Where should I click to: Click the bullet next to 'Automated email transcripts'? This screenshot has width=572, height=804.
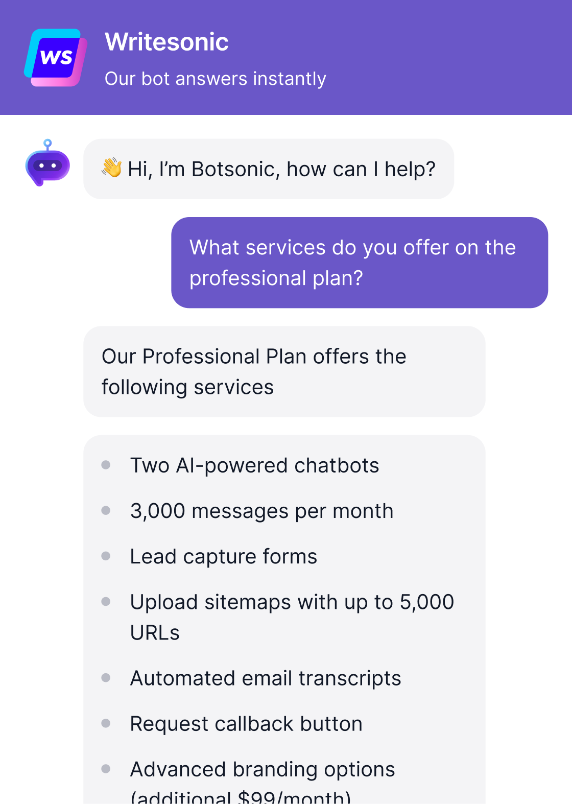tap(106, 678)
